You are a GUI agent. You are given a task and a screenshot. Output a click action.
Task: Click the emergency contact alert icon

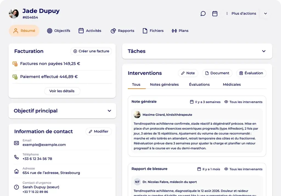pos(16,187)
